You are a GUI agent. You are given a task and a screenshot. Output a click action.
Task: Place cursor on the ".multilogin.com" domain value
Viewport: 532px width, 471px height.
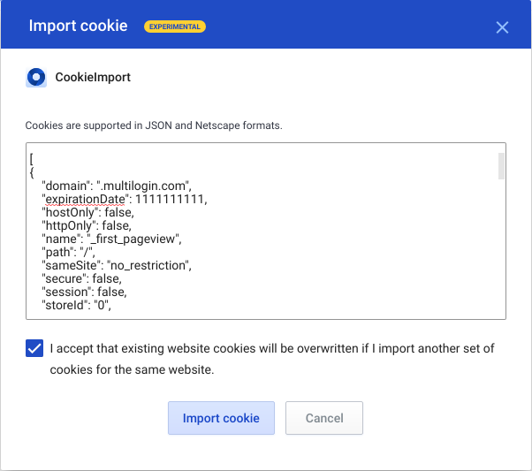coord(144,186)
